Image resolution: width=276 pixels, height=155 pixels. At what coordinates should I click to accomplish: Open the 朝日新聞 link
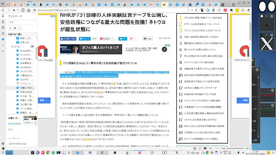pyautogui.click(x=88, y=139)
